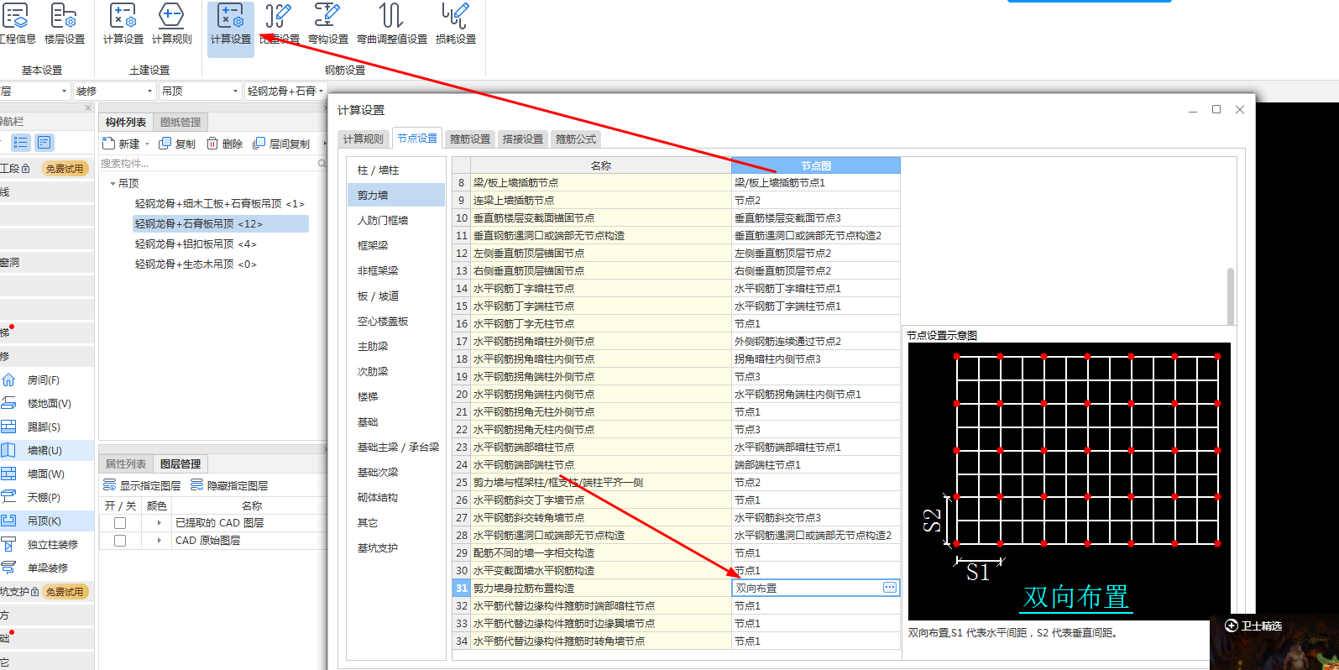Select 天棚(P) in navigation panel
This screenshot has width=1339, height=670.
coord(43,498)
